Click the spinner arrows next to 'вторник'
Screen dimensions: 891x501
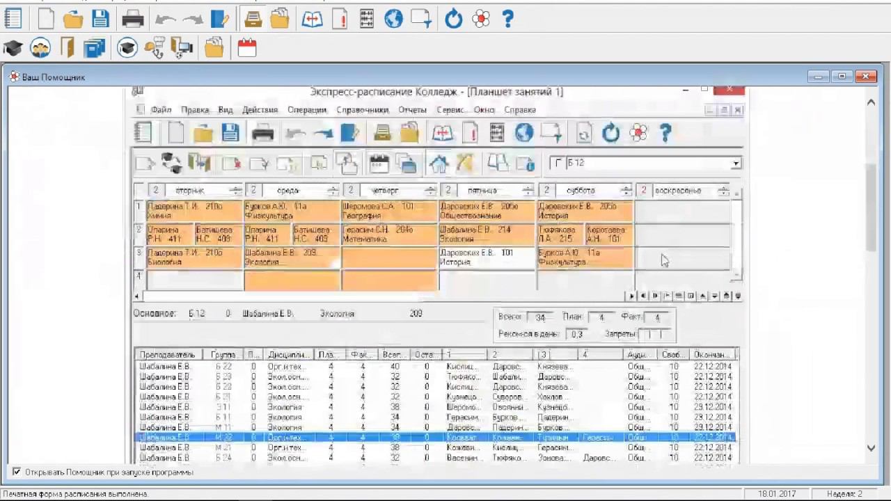(x=235, y=191)
